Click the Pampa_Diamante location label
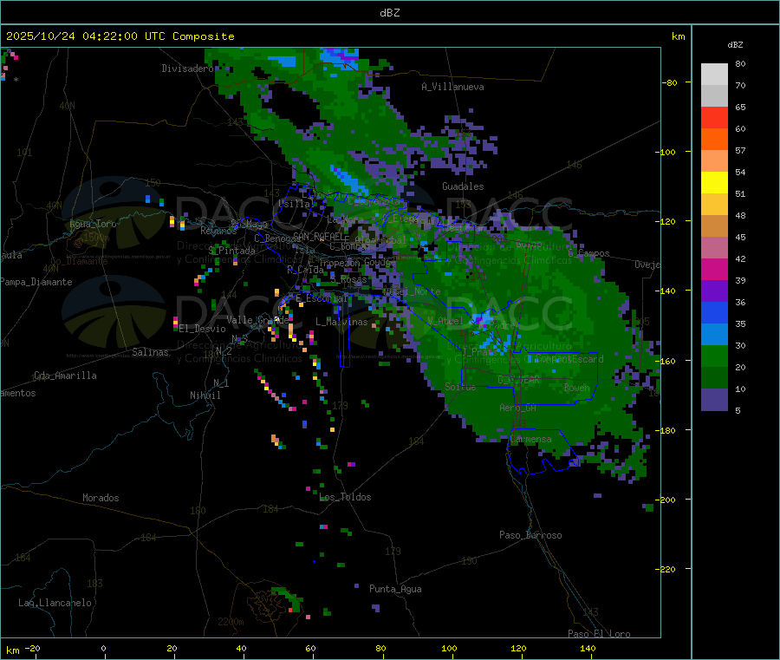The width and height of the screenshot is (780, 660). pos(36,282)
